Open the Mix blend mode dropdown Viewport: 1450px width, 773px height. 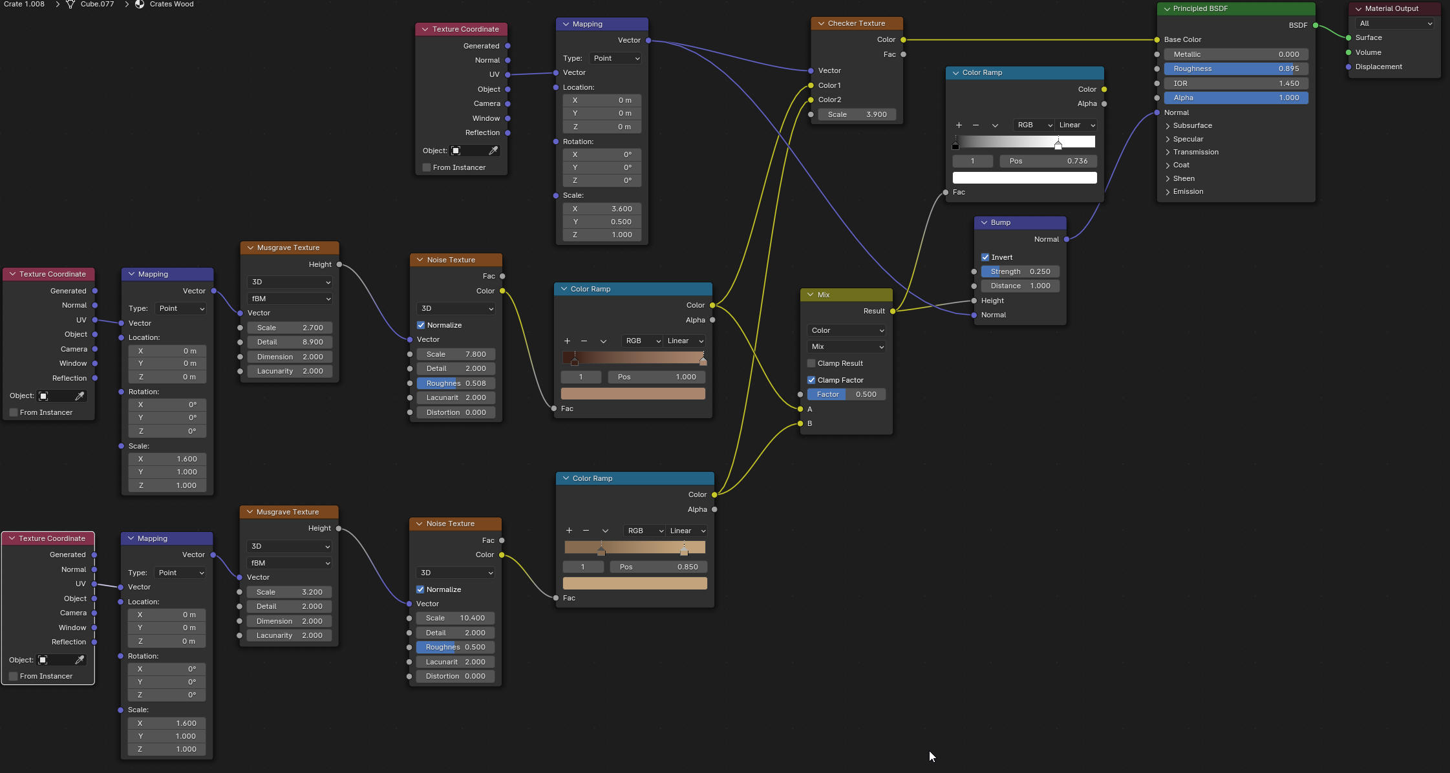coord(847,347)
